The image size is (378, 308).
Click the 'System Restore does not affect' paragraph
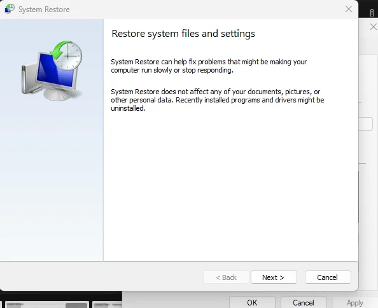click(218, 100)
